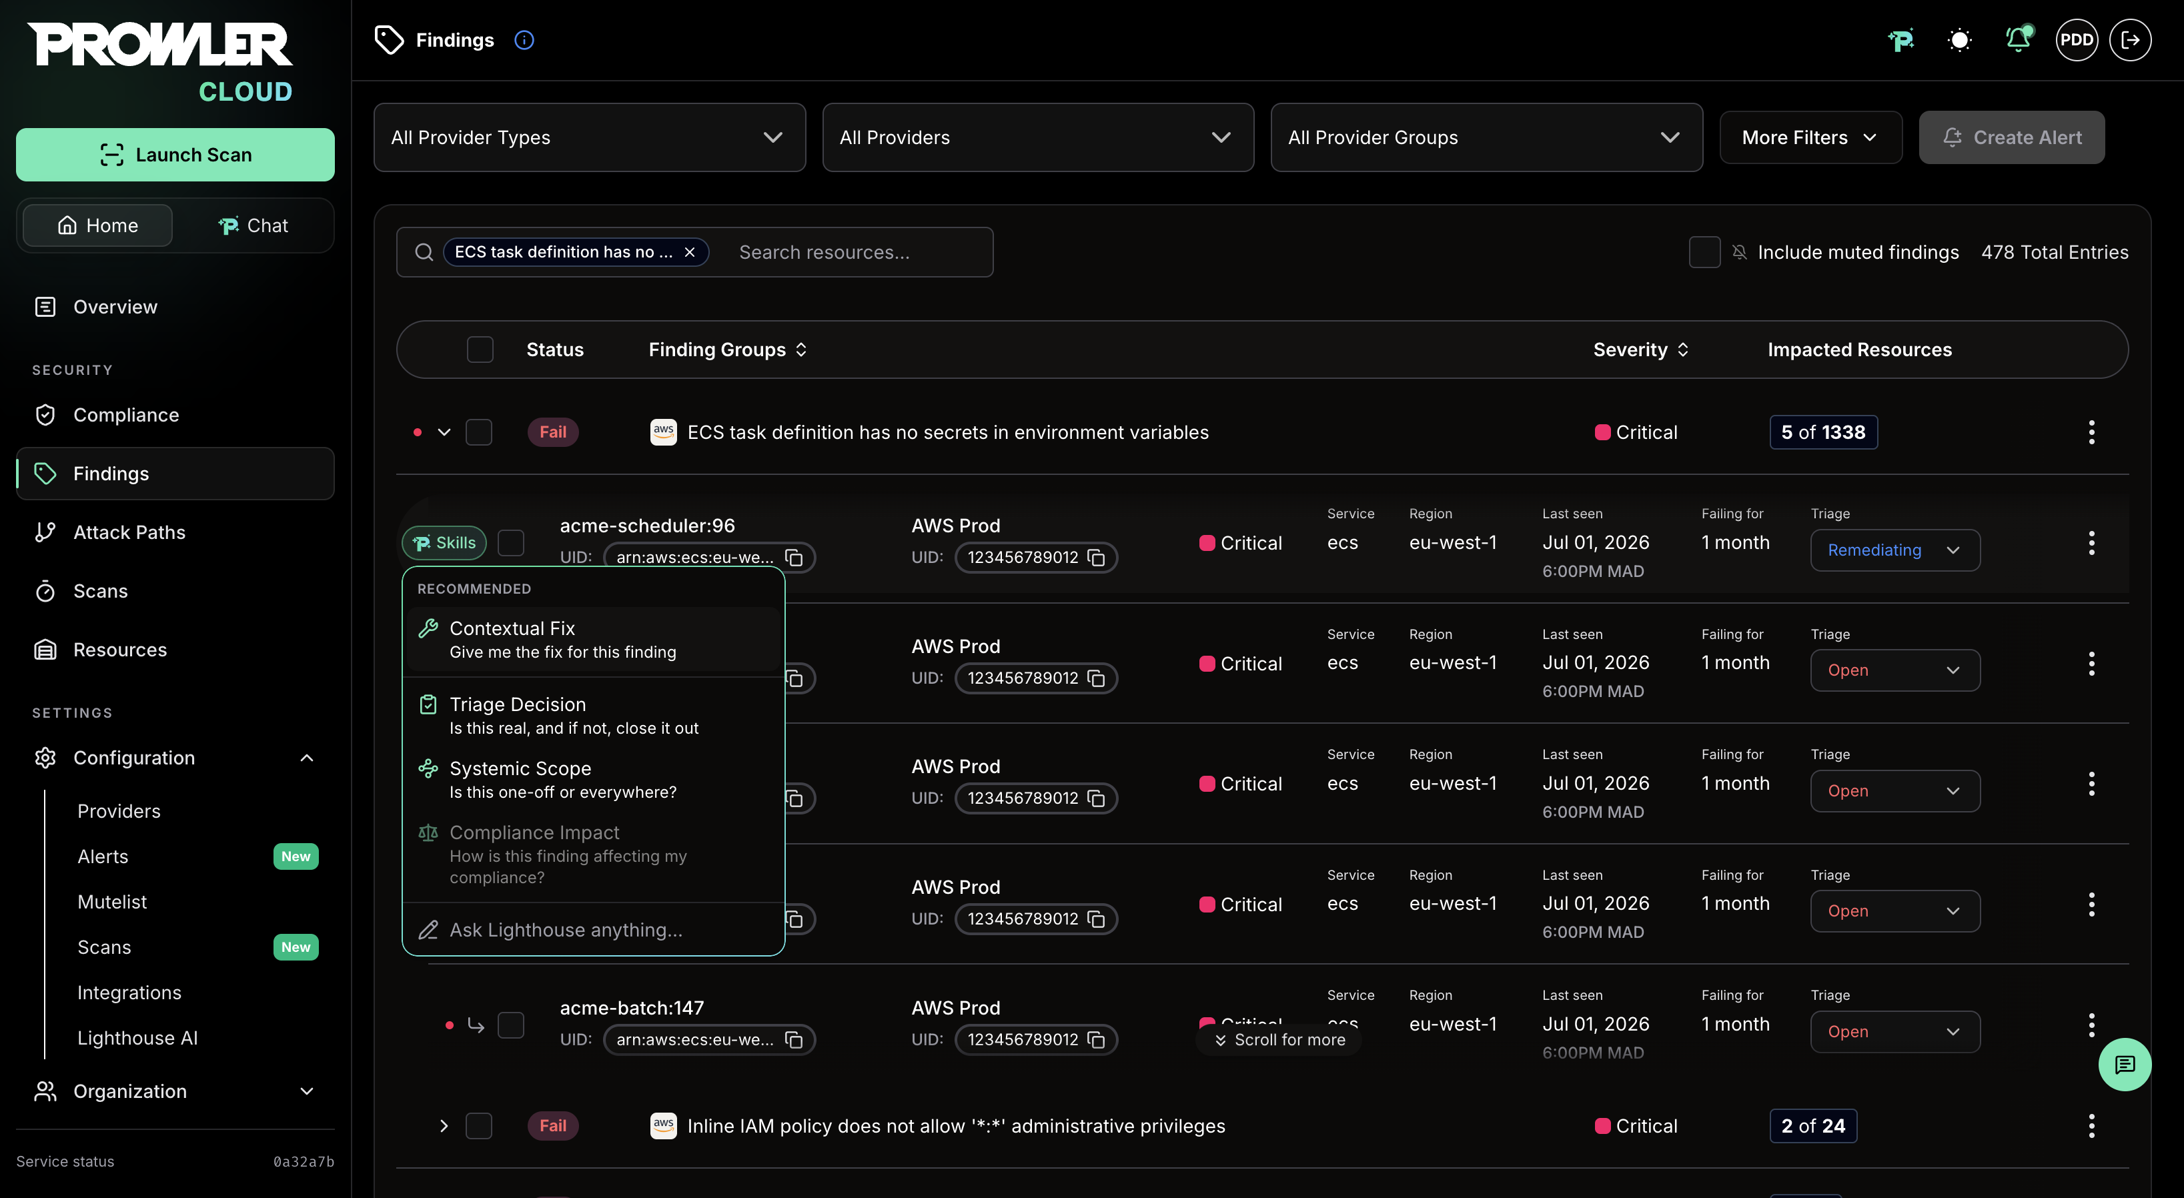Open Lighthouse icon in top bar

[x=1900, y=40]
